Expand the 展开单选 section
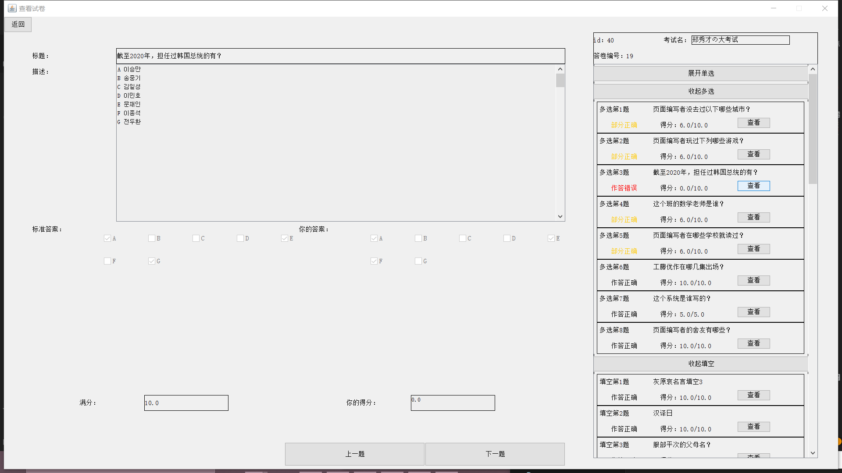 pos(700,74)
